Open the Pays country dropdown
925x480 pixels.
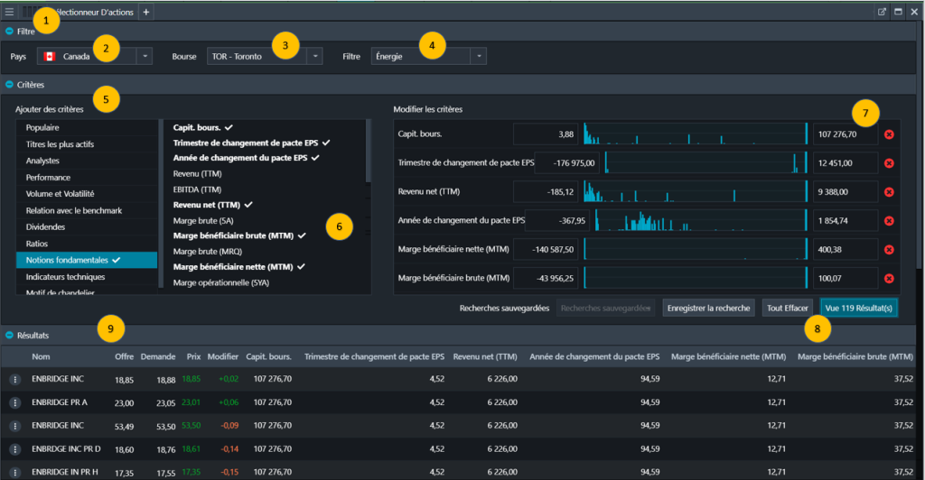pyautogui.click(x=145, y=56)
